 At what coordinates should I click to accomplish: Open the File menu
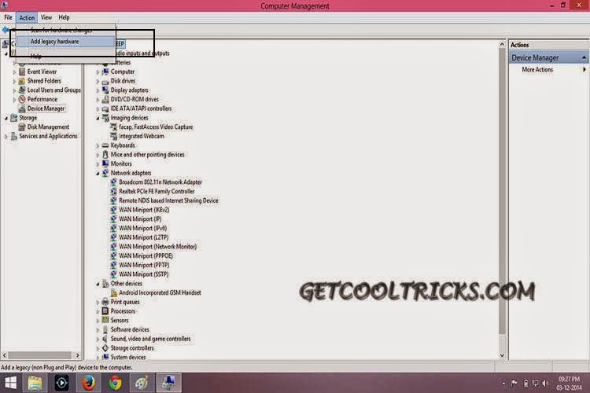point(9,17)
